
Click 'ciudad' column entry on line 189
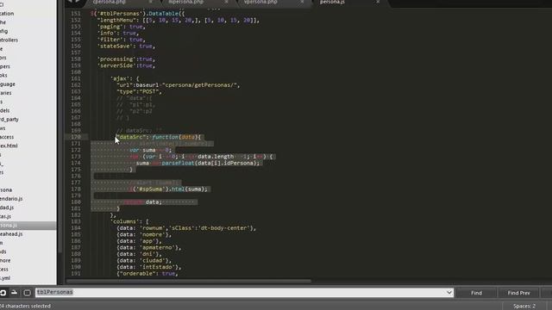tap(152, 260)
